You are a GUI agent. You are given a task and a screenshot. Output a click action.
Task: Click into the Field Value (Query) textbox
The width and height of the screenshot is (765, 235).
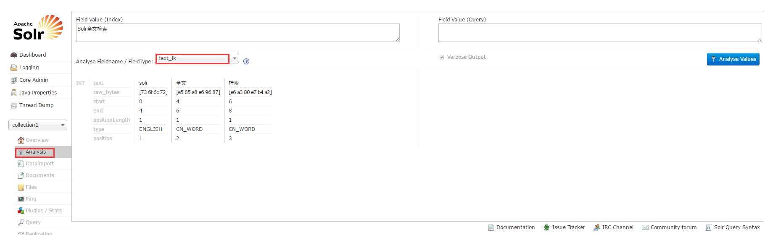tap(600, 33)
